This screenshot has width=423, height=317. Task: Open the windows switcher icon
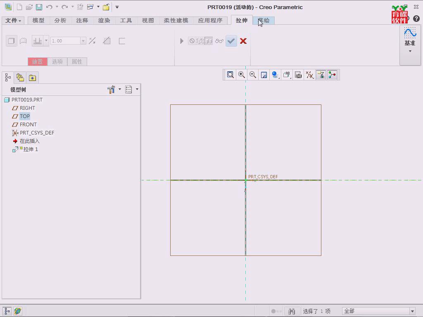pos(90,7)
